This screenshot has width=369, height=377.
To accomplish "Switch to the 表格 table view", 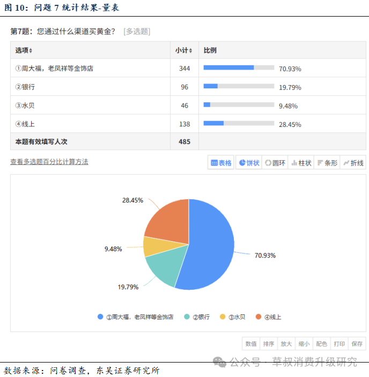I will coord(221,163).
